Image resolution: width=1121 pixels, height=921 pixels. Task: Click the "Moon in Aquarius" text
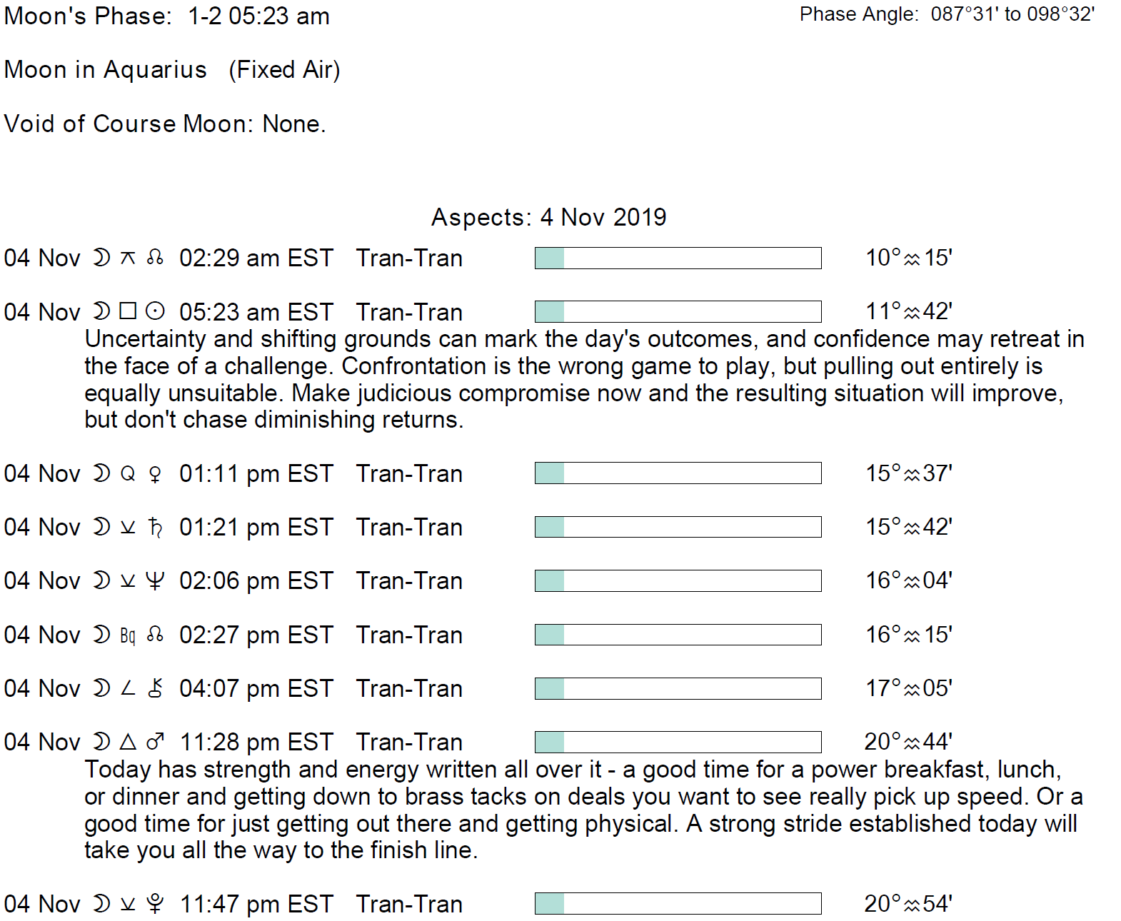(106, 70)
